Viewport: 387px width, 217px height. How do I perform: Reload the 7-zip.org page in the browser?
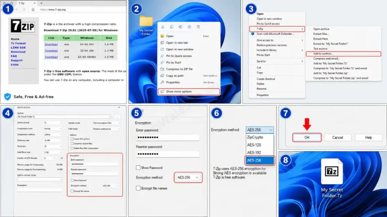point(24,9)
